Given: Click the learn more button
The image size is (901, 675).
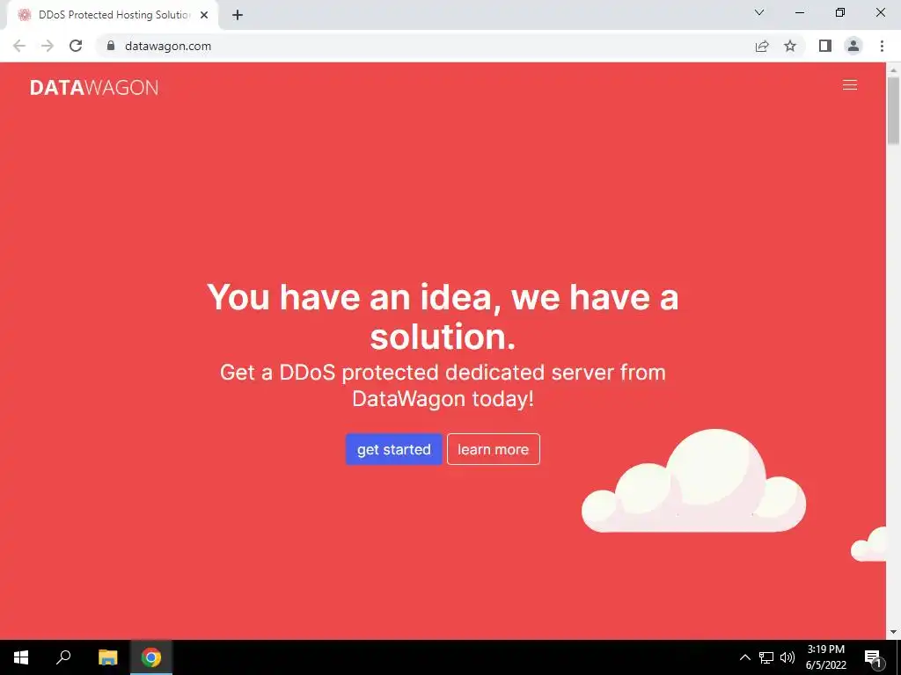Looking at the screenshot, I should (x=493, y=449).
